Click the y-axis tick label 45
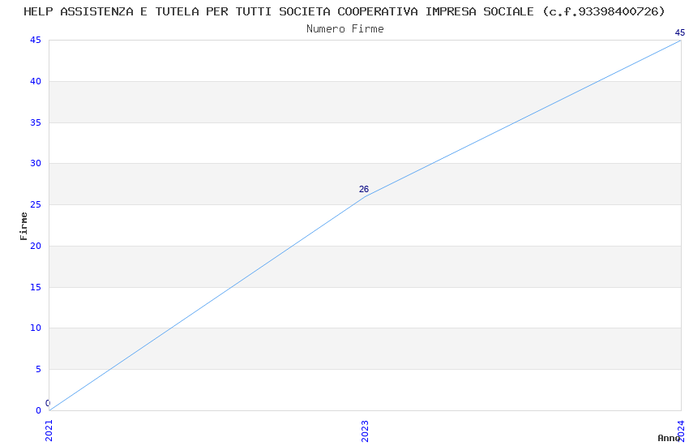Image resolution: width=689 pixels, height=446 pixels. pyautogui.click(x=35, y=41)
